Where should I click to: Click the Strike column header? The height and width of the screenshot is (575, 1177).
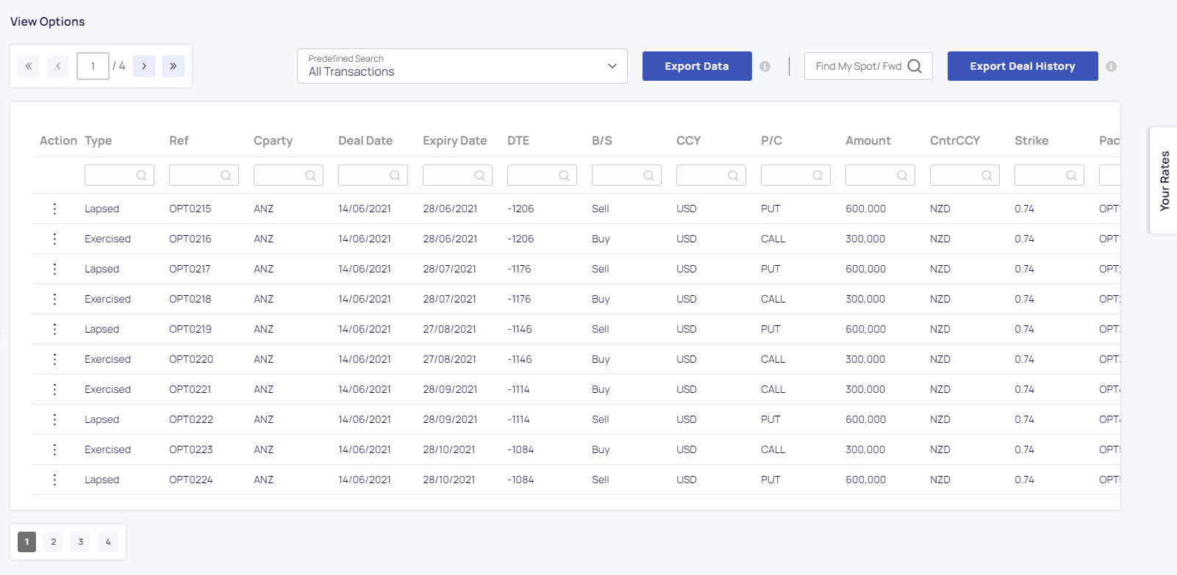pyautogui.click(x=1031, y=141)
